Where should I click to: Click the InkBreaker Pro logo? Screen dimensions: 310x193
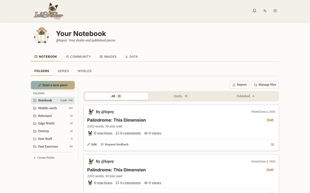49,11
